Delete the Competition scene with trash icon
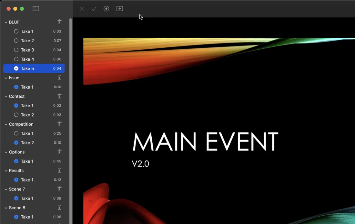Screen dimensions: 355x224 coord(60,124)
